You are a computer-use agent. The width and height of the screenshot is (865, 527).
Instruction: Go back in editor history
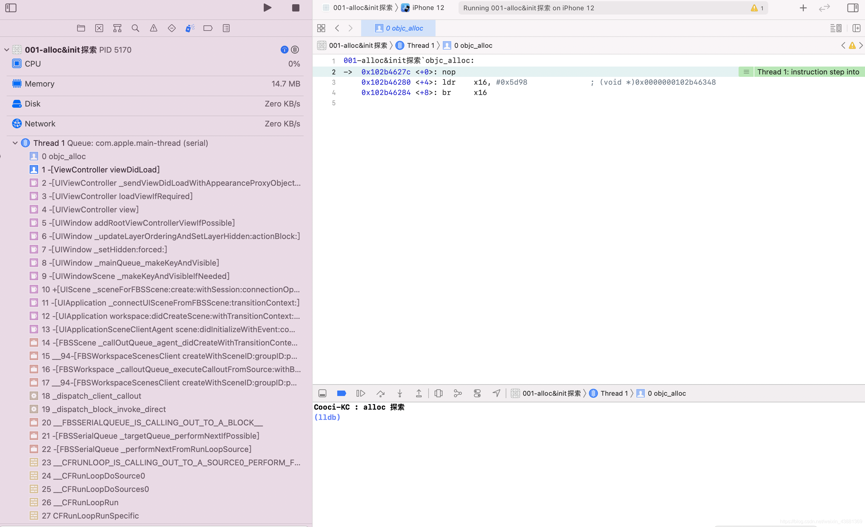[337, 28]
